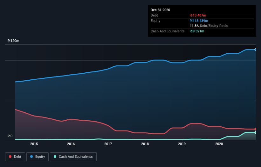Toggle the Debt legend button

(15, 157)
